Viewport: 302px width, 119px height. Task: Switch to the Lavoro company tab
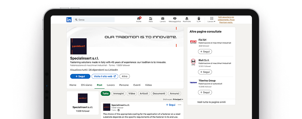pyautogui.click(x=111, y=85)
